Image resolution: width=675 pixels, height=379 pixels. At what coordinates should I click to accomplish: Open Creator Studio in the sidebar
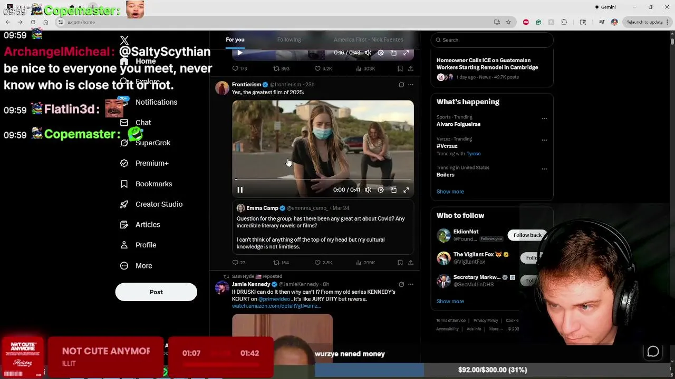coord(159,204)
